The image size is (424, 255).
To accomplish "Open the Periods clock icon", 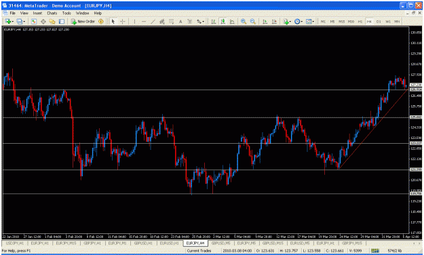I will click(297, 21).
